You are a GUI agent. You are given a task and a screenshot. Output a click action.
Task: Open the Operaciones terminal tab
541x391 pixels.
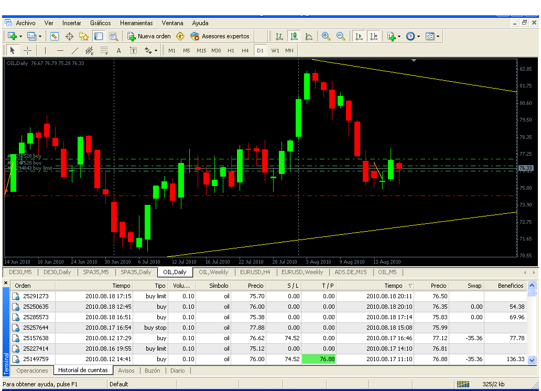click(x=32, y=371)
